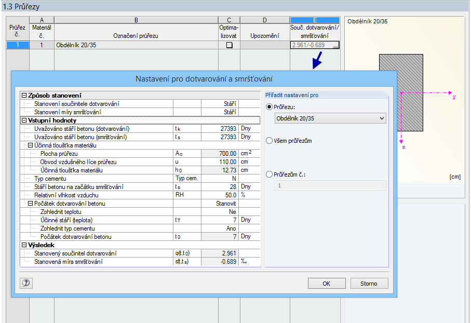Collapse the Počátek dotvarování betonu subgroup
This screenshot has height=323, width=471.
(x=30, y=204)
